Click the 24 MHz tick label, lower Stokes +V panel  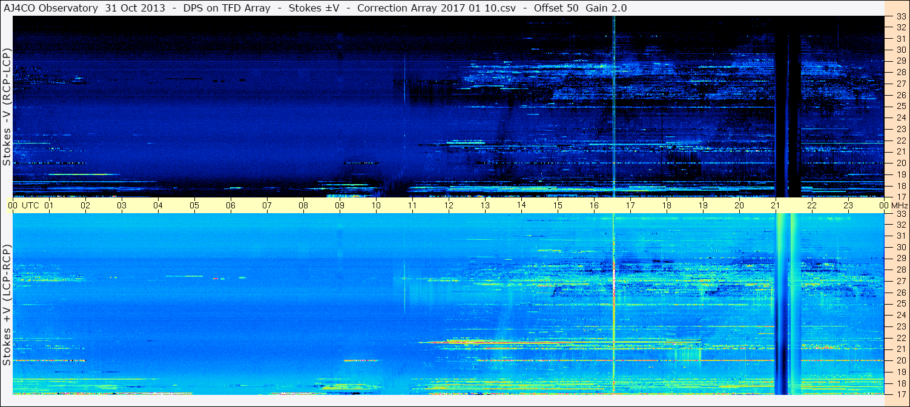pos(901,315)
